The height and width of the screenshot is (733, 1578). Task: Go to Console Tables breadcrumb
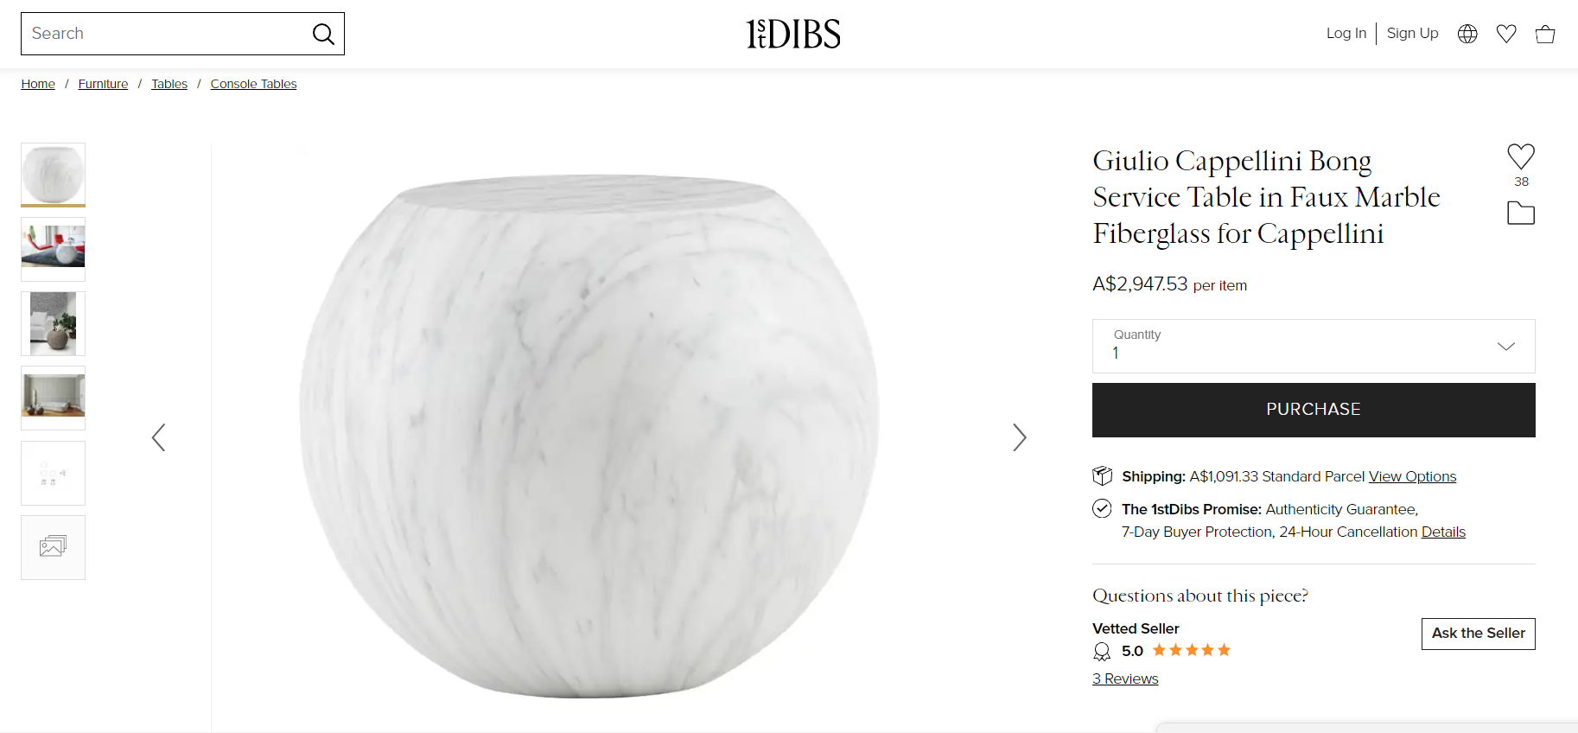[x=253, y=84]
